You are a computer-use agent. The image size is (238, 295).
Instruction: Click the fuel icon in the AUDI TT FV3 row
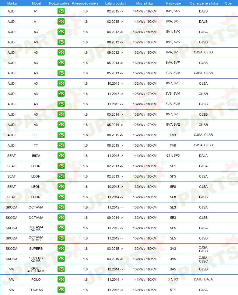coord(61,135)
